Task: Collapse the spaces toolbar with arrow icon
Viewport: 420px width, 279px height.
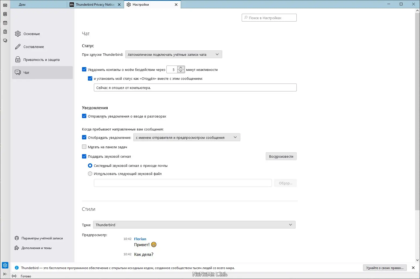Action: [5, 274]
